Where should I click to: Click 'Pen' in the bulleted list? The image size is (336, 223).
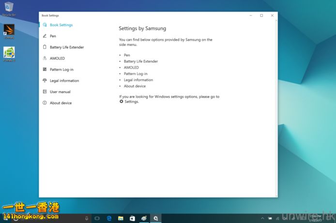point(127,55)
